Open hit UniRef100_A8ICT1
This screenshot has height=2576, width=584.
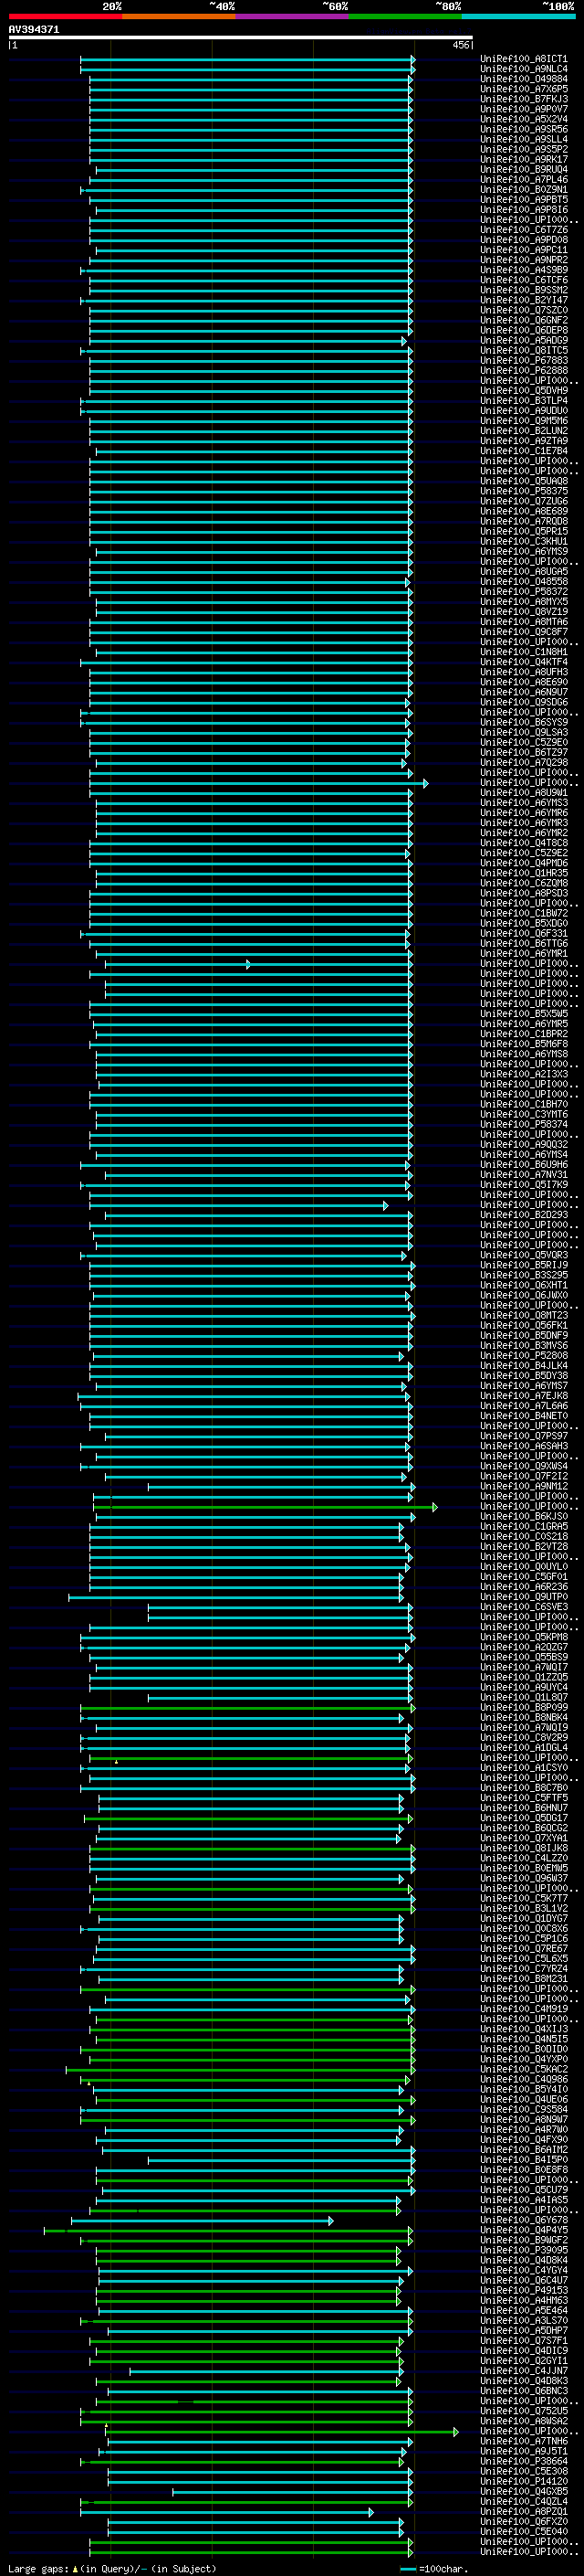(x=524, y=59)
